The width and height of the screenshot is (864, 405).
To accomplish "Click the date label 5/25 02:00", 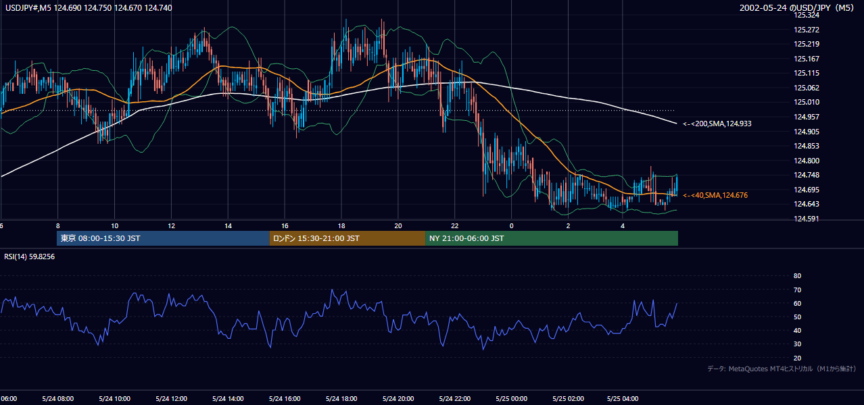I will click(568, 398).
